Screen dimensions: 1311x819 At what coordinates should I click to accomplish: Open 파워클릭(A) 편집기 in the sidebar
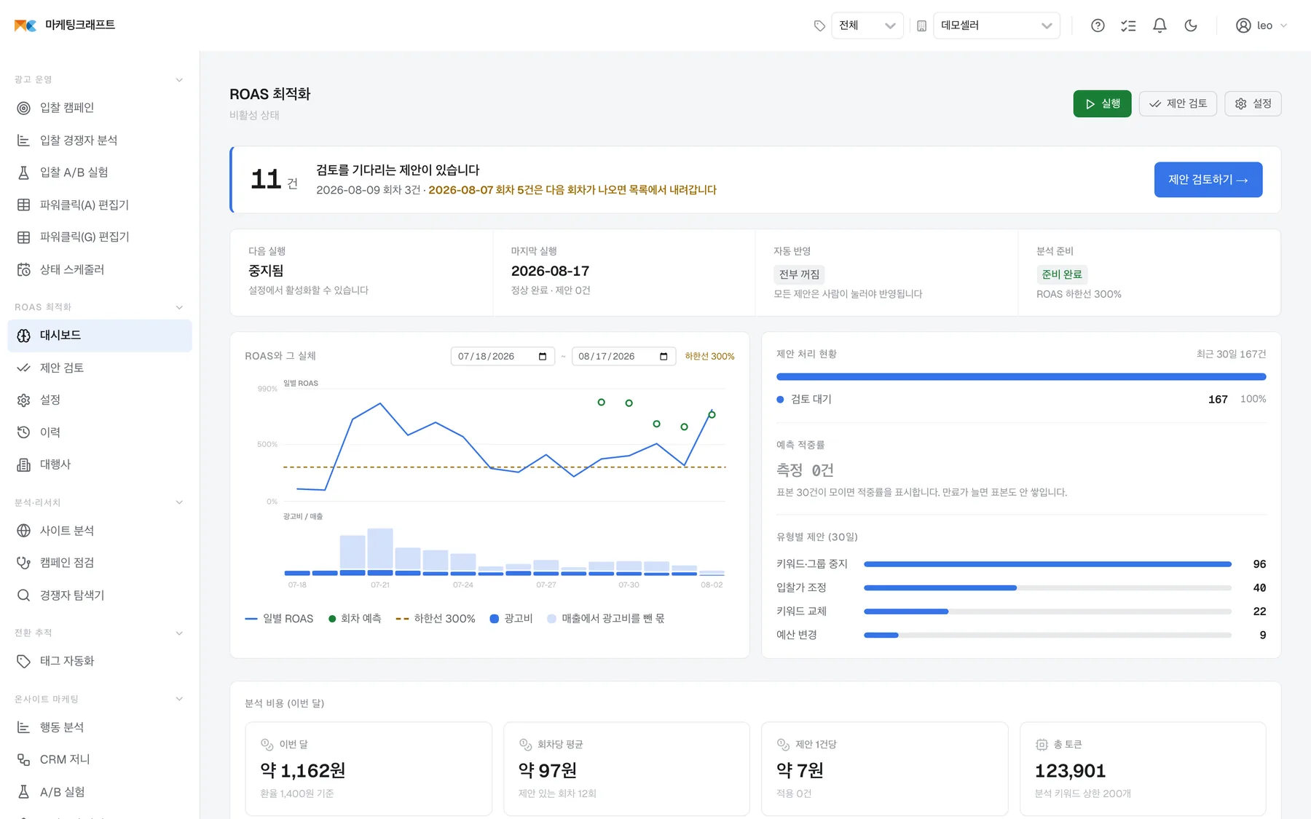click(100, 205)
